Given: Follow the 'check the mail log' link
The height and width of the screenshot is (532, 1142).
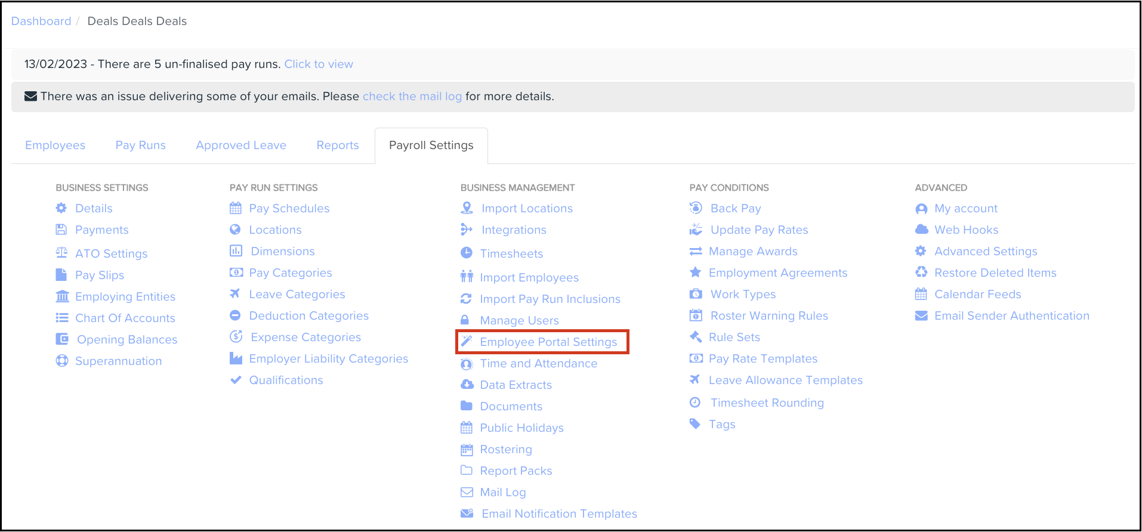Looking at the screenshot, I should coord(412,96).
